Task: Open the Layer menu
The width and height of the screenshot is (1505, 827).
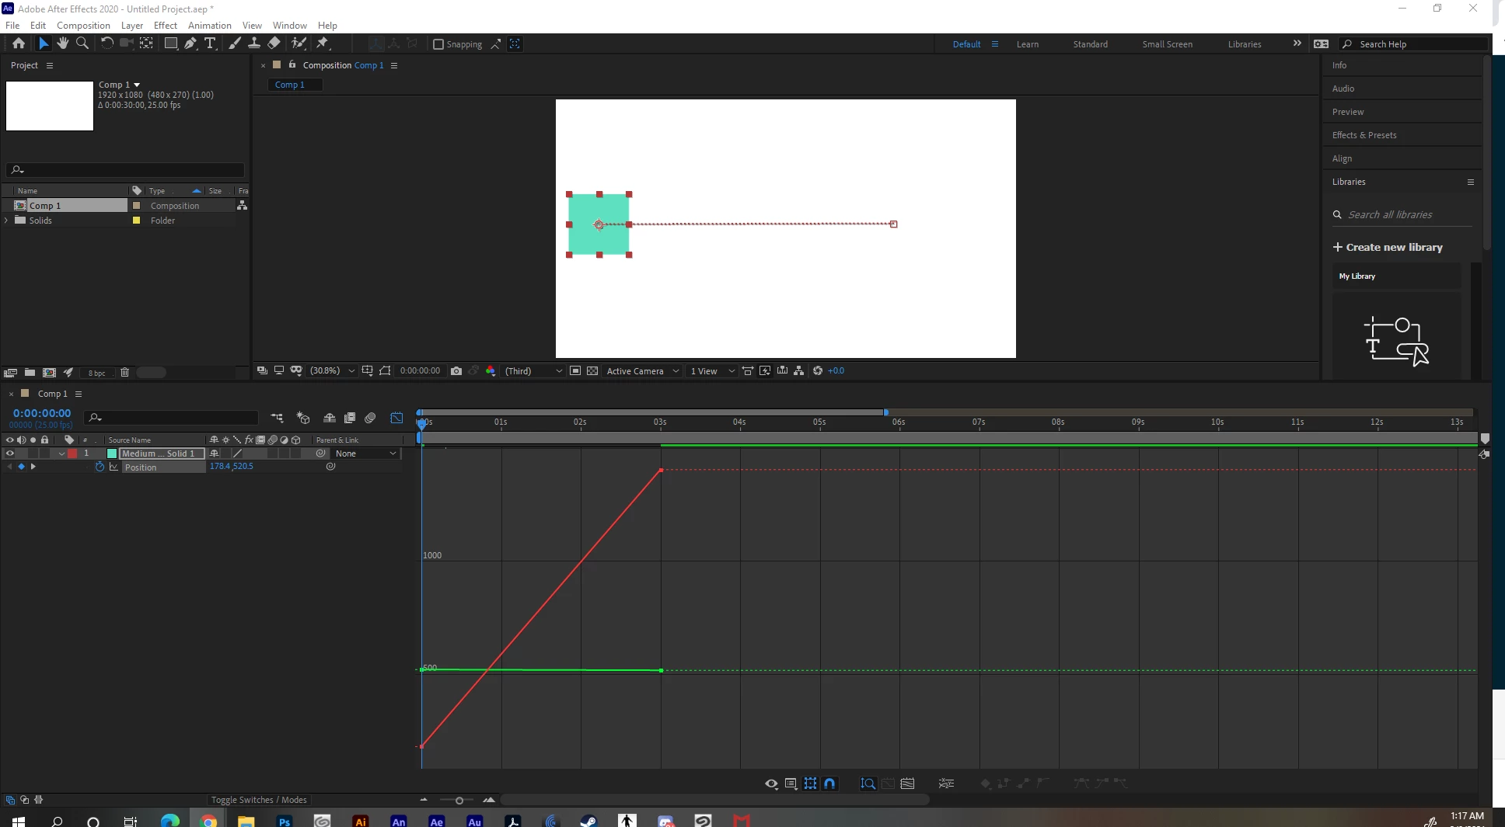Action: 132,25
